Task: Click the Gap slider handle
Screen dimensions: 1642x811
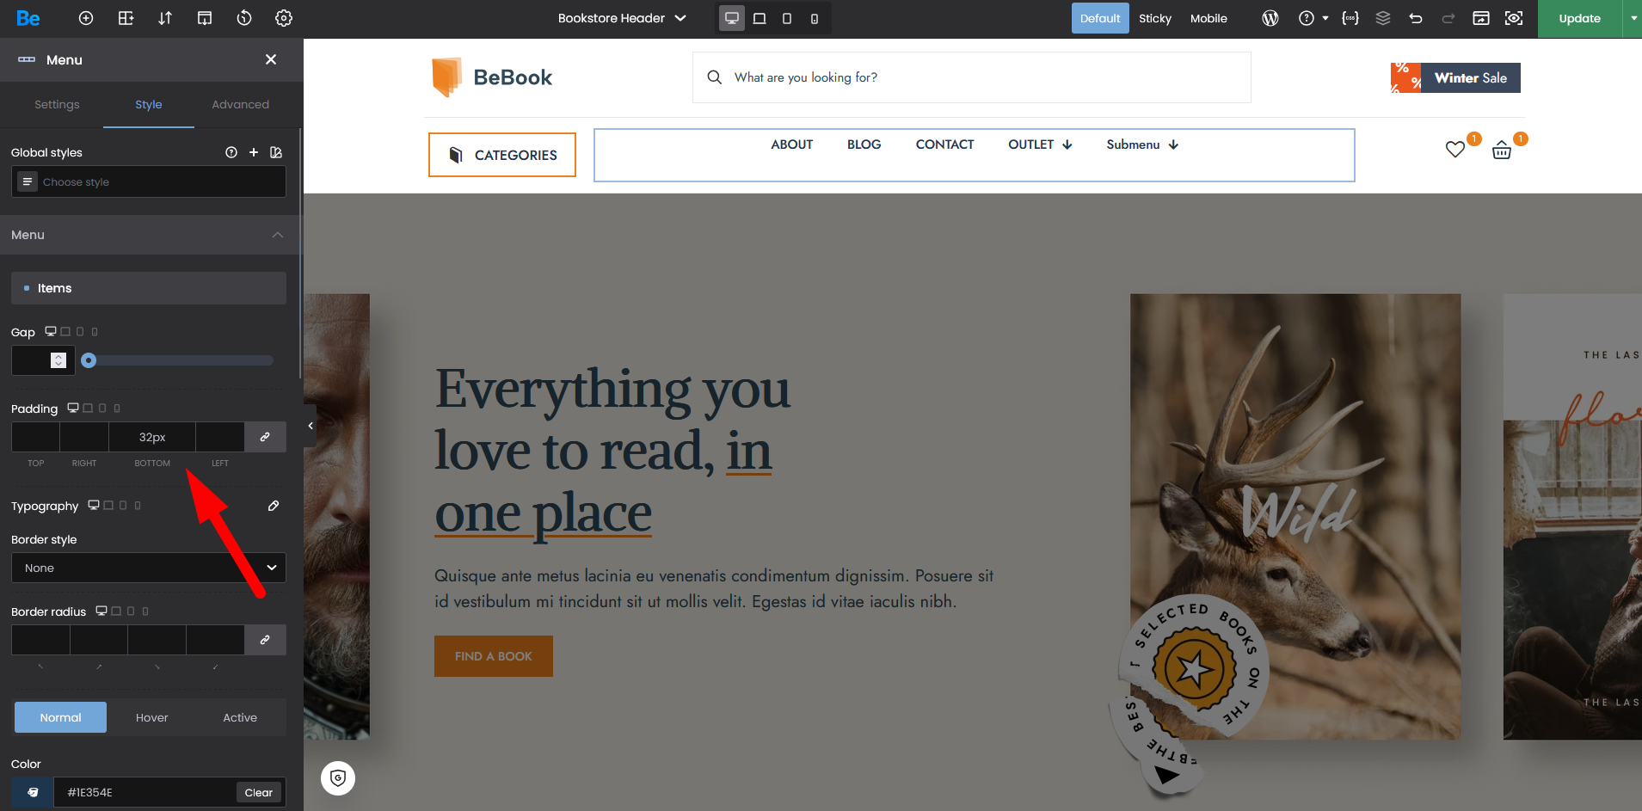Action: tap(89, 360)
